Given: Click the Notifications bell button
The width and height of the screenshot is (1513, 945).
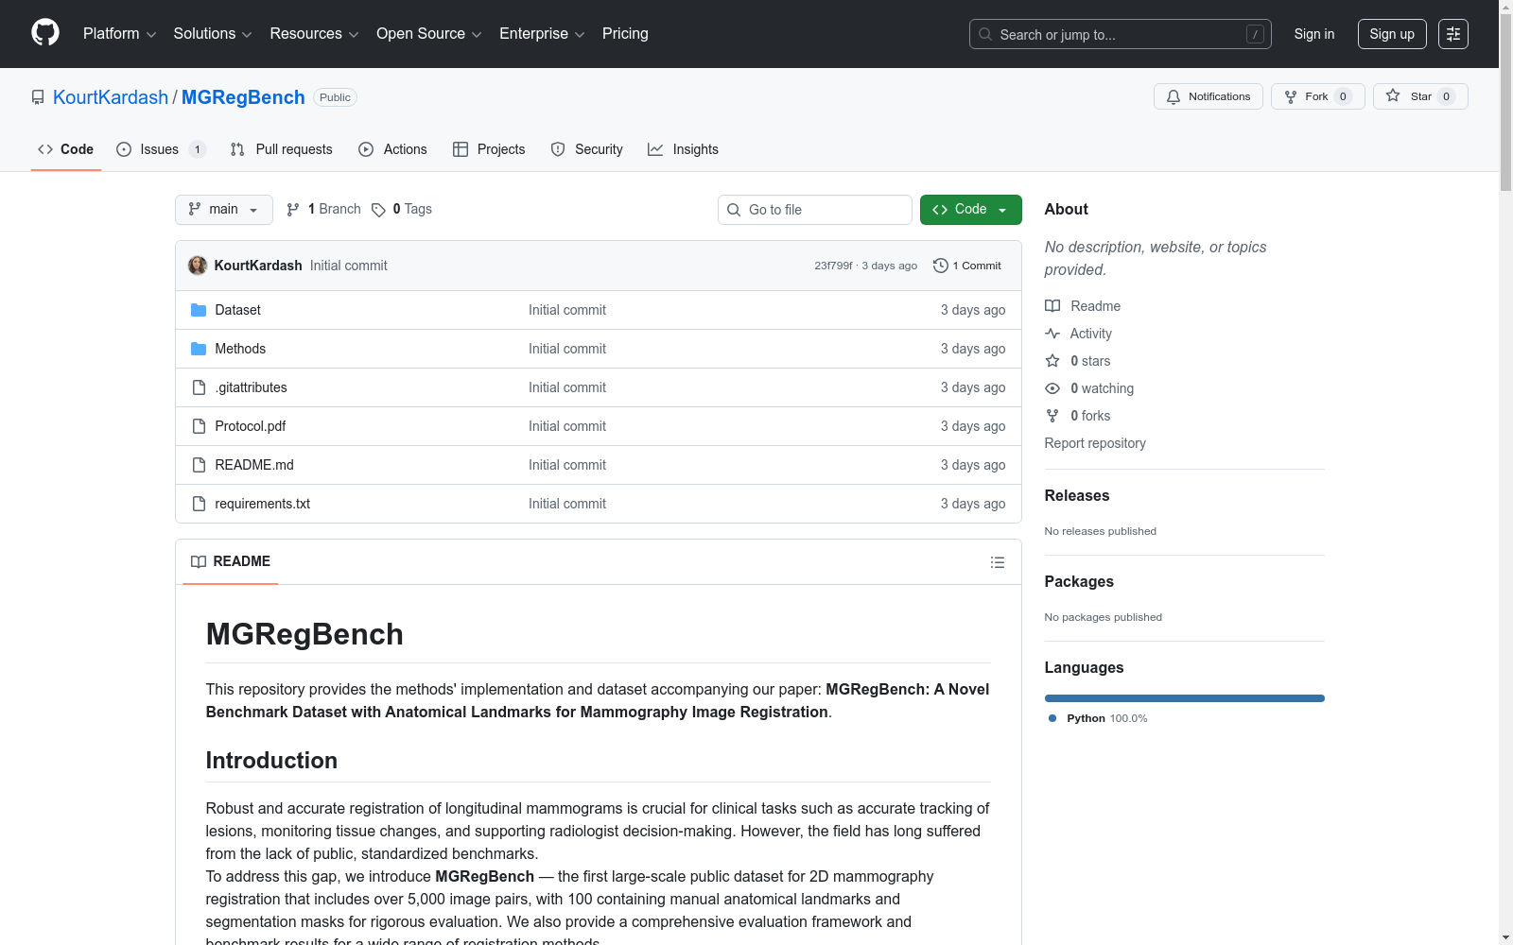Looking at the screenshot, I should 1208,96.
